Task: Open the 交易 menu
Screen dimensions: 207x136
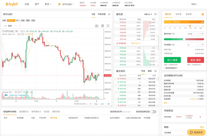Action: pyautogui.click(x=27, y=4)
